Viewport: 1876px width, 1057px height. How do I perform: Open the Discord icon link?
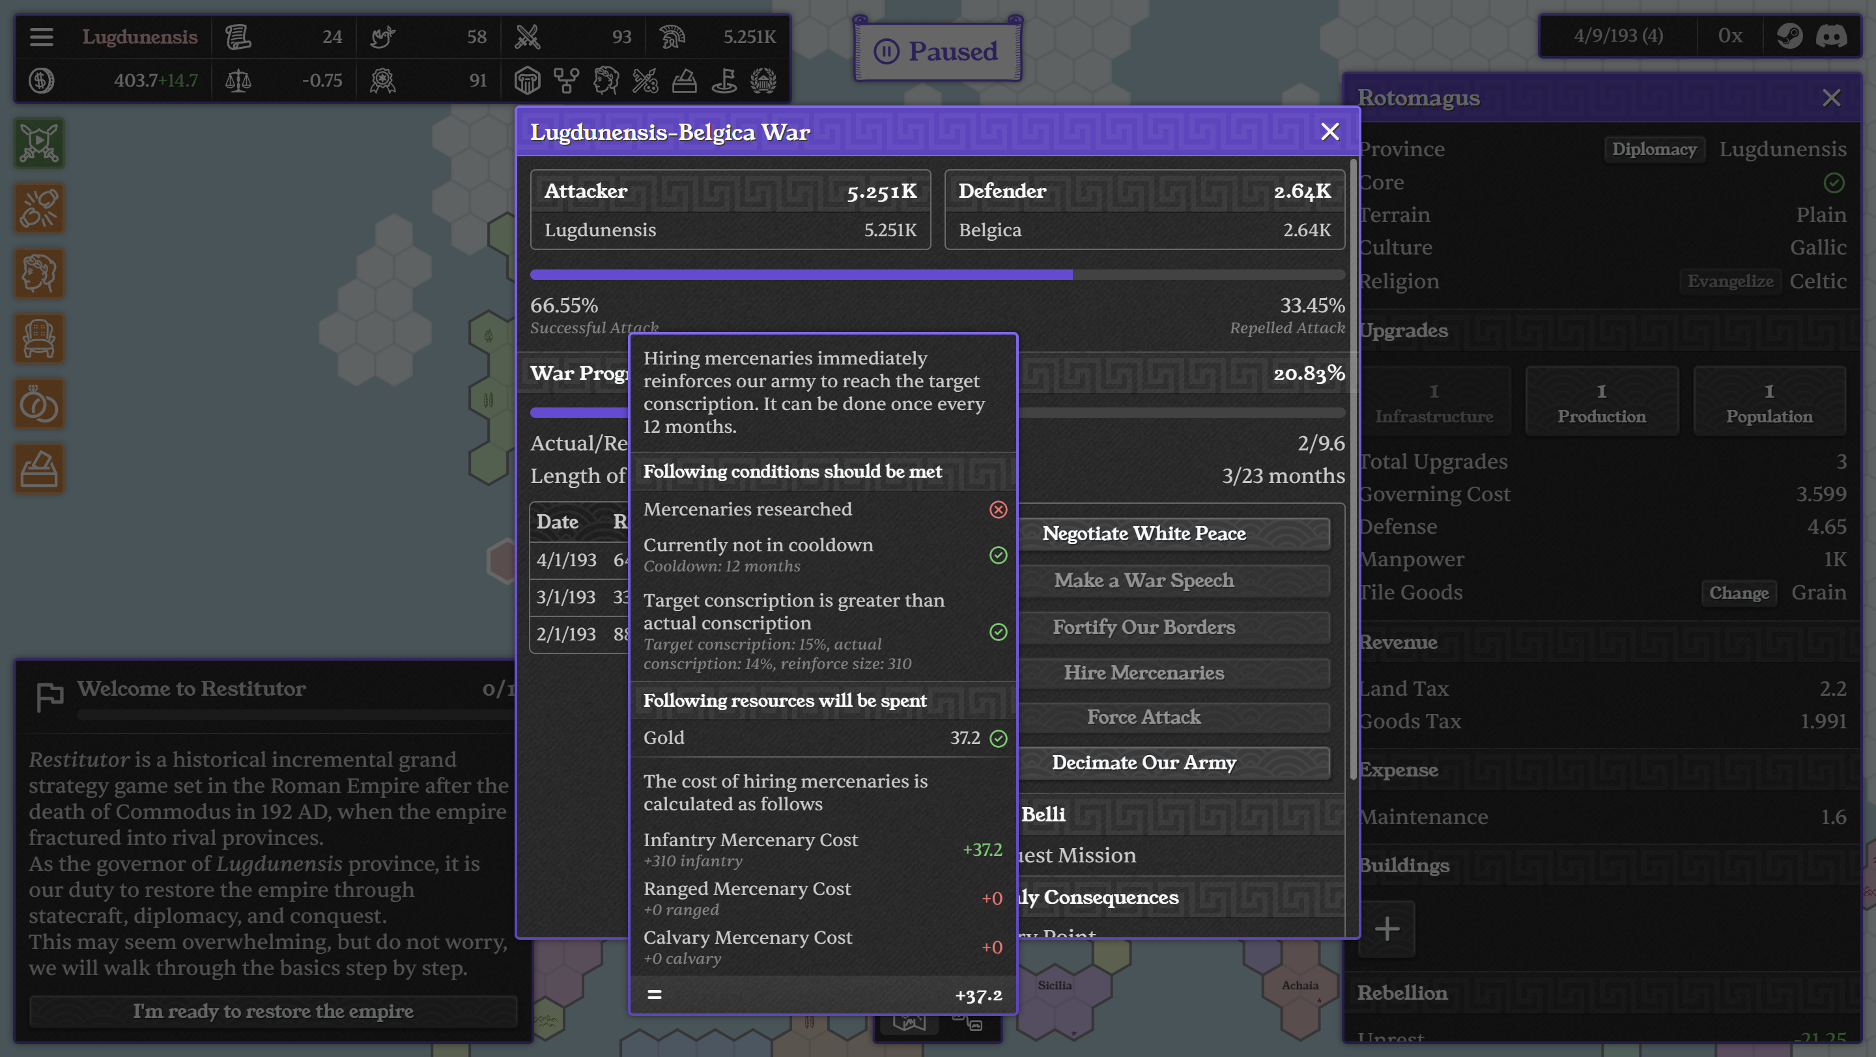click(1831, 36)
